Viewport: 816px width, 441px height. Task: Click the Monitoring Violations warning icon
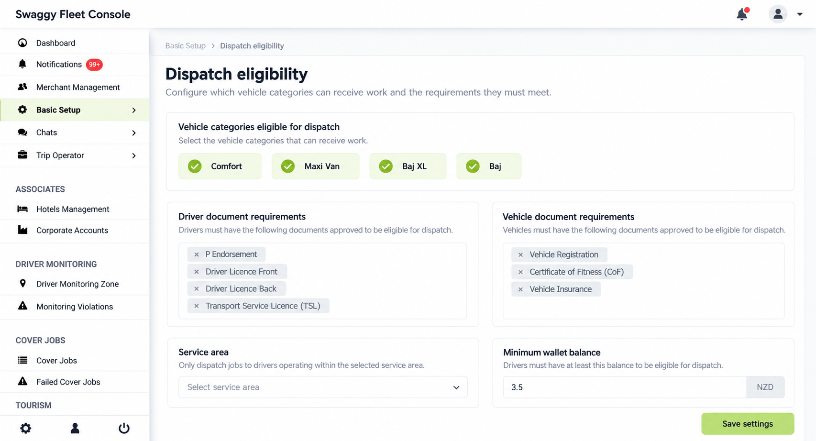pyautogui.click(x=22, y=306)
